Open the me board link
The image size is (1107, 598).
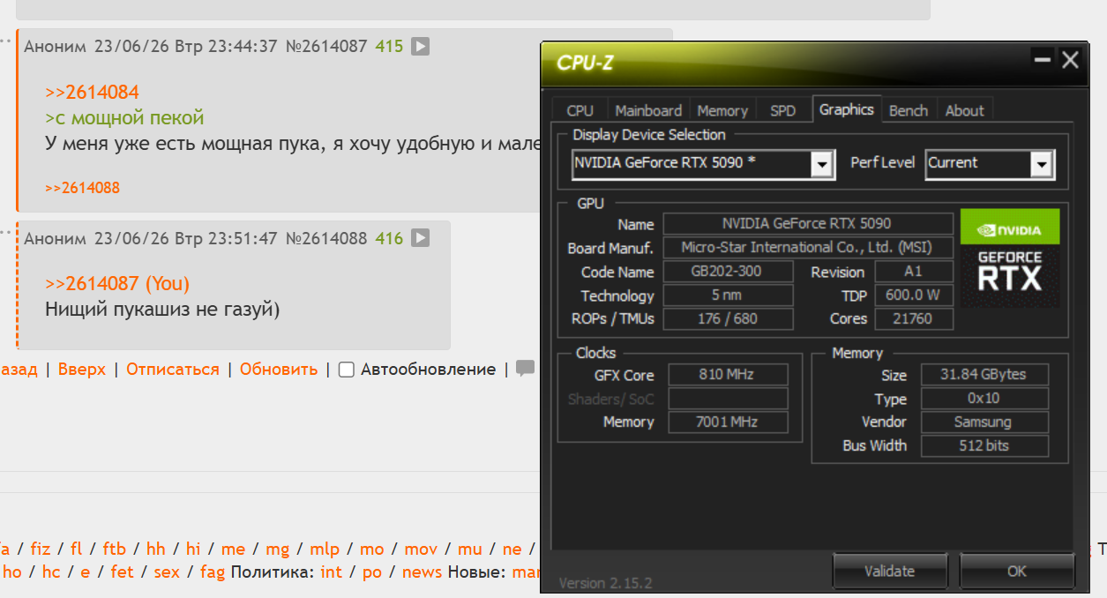233,549
